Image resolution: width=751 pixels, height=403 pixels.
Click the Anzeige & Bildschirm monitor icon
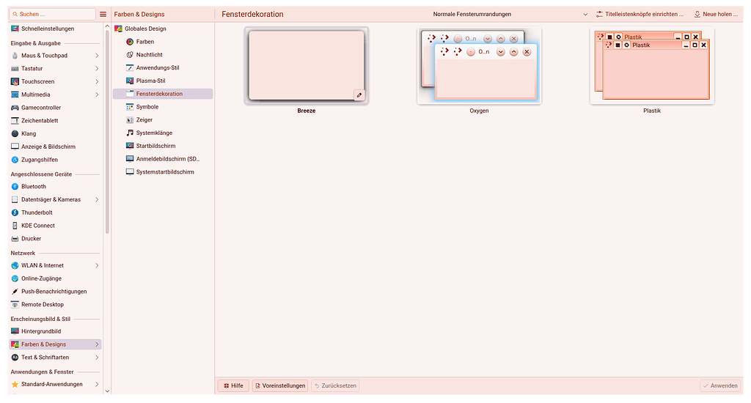point(15,147)
